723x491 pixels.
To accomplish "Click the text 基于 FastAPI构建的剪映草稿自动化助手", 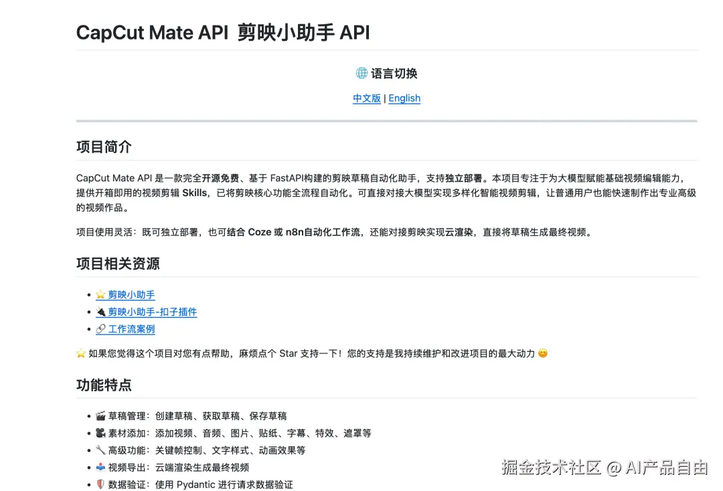I will pyautogui.click(x=333, y=178).
